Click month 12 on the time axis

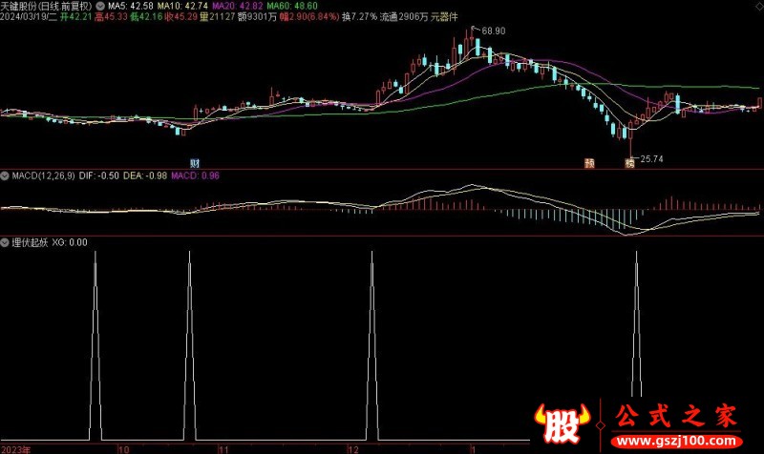(x=353, y=447)
